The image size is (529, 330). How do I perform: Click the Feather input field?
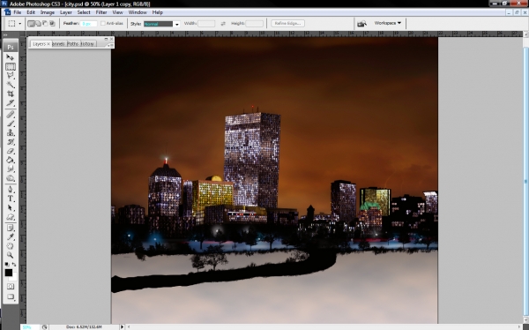pyautogui.click(x=89, y=24)
